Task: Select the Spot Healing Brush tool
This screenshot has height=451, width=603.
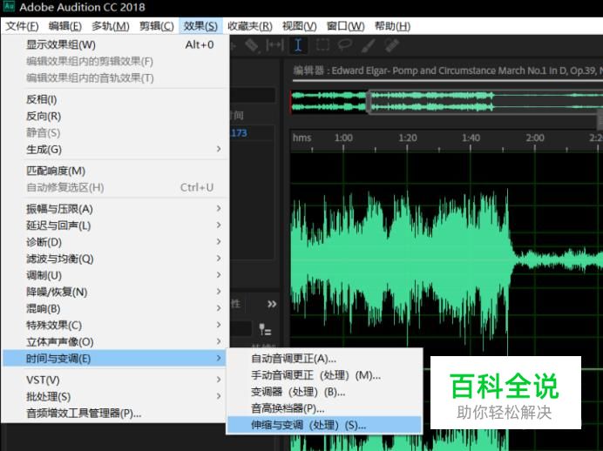Action: click(392, 45)
